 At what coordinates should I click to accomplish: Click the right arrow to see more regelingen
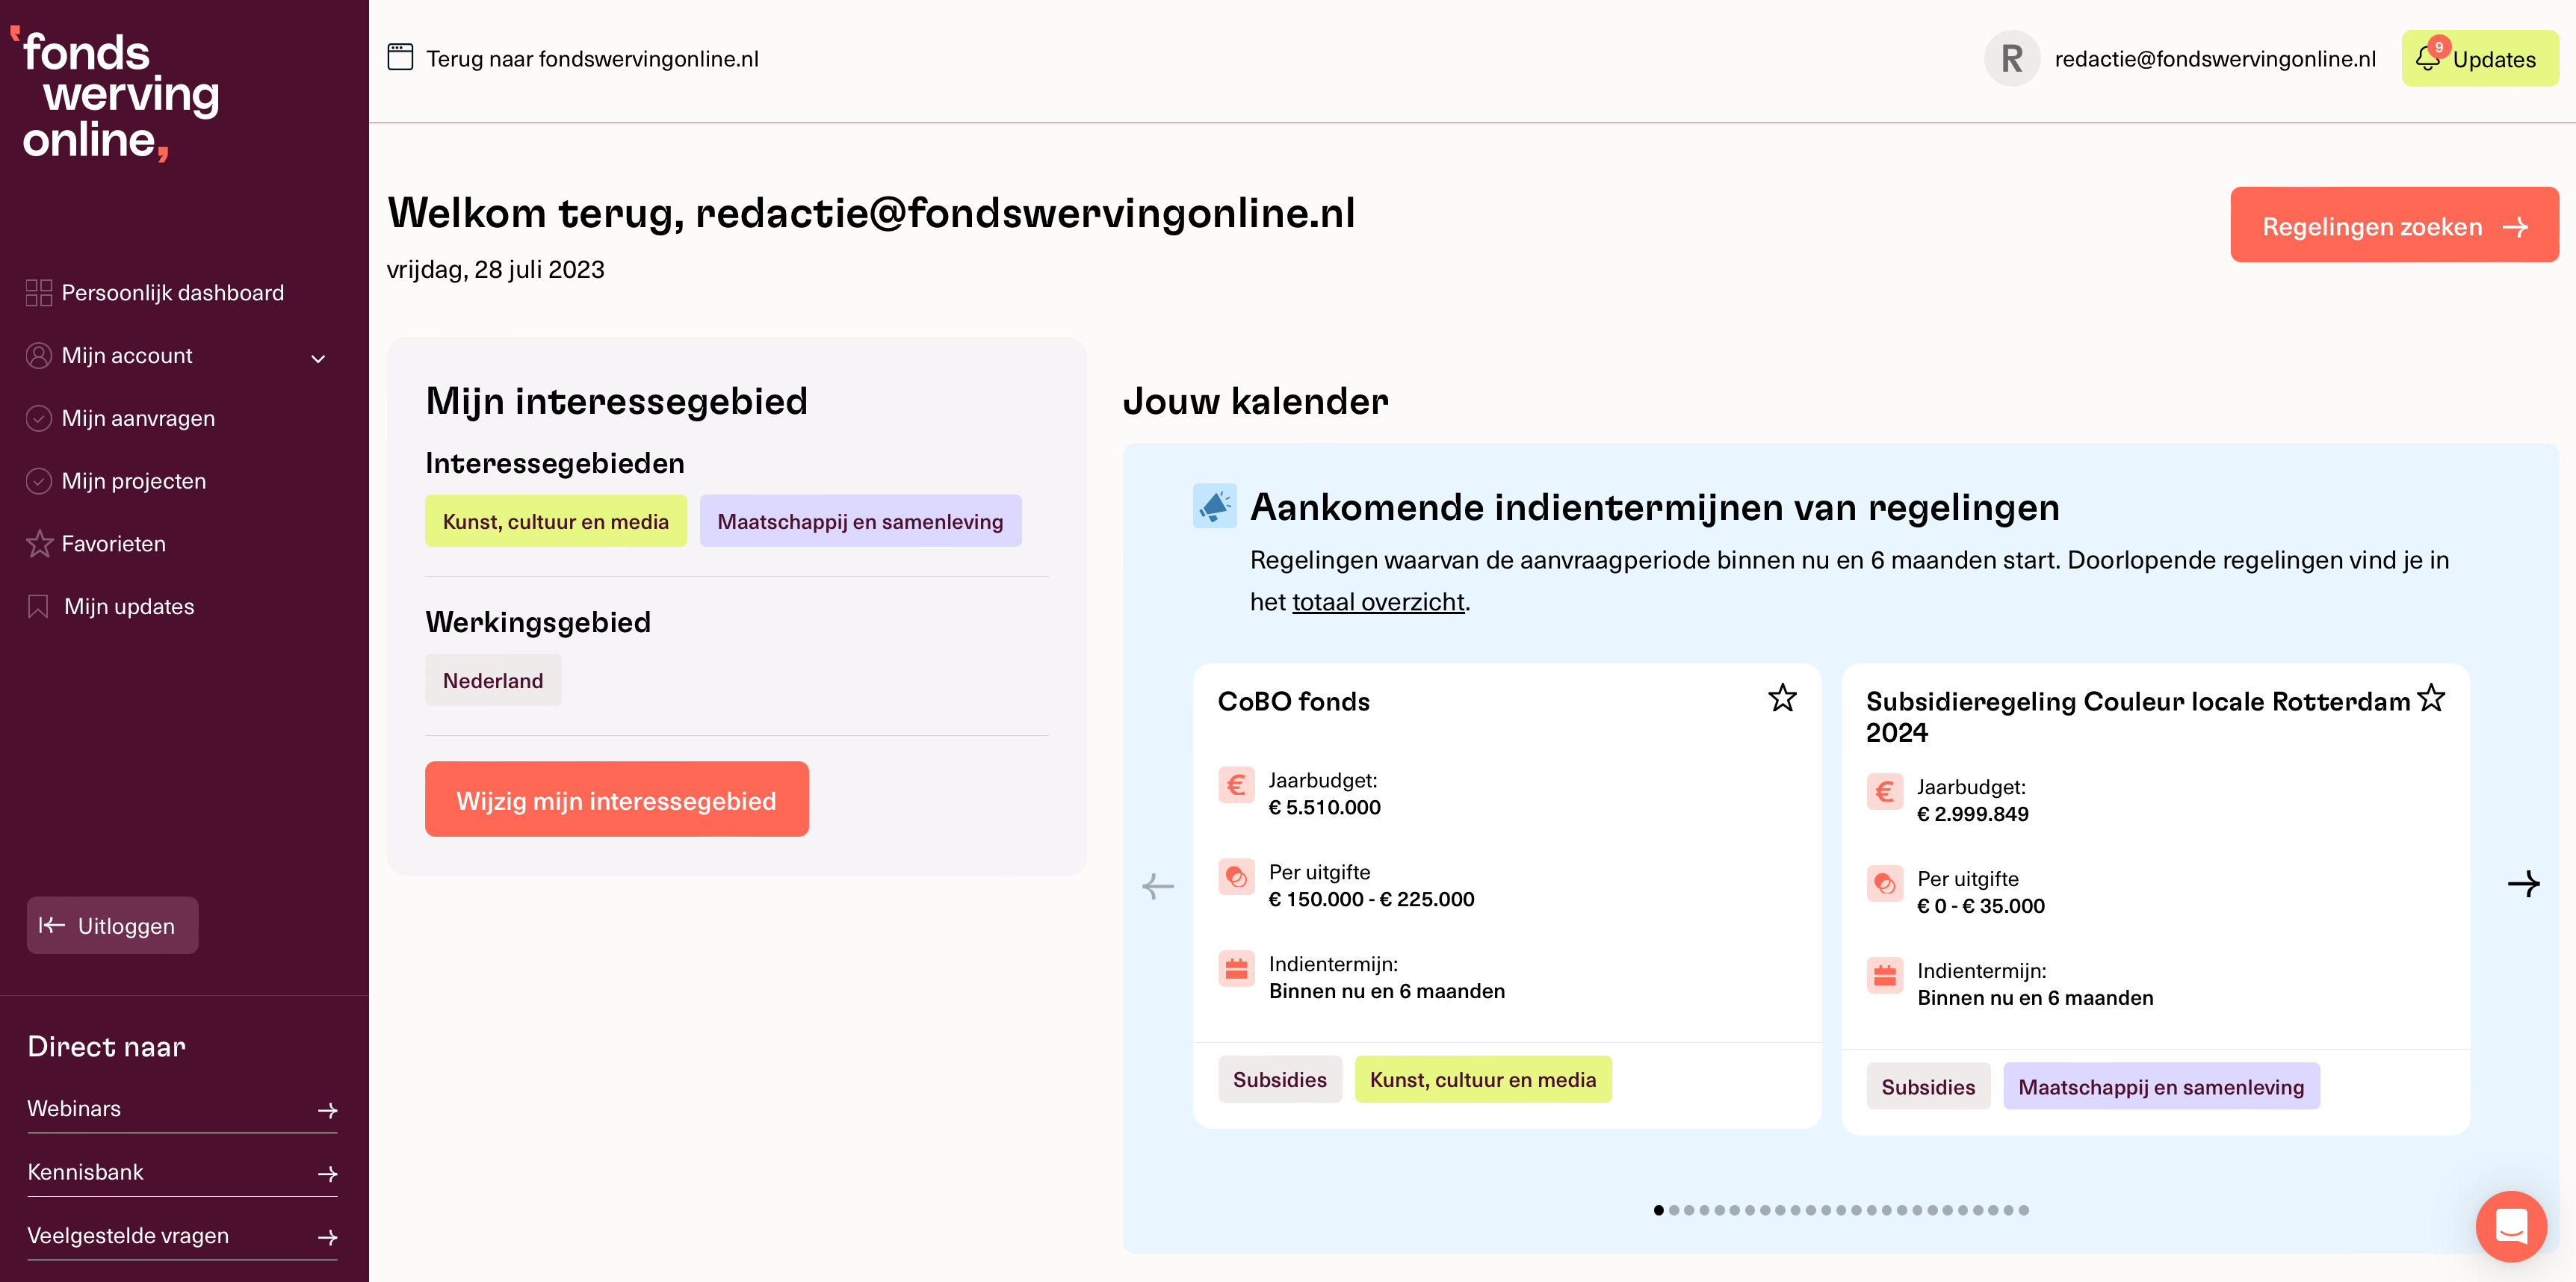2523,884
